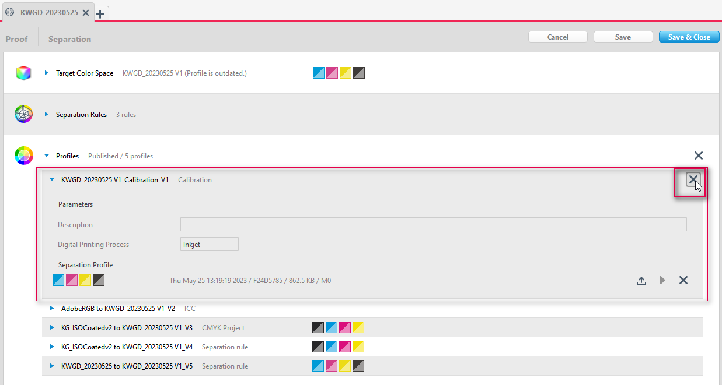Close the Profiles section with its X icon
Image resolution: width=722 pixels, height=385 pixels.
pyautogui.click(x=699, y=156)
